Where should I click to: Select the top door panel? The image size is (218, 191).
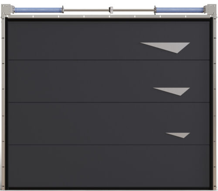[x=109, y=41]
